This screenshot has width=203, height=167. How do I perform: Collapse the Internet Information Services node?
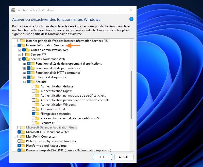15,46
